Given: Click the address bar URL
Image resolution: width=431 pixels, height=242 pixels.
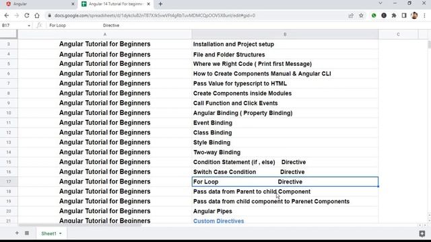Looking at the screenshot, I should coord(155,15).
